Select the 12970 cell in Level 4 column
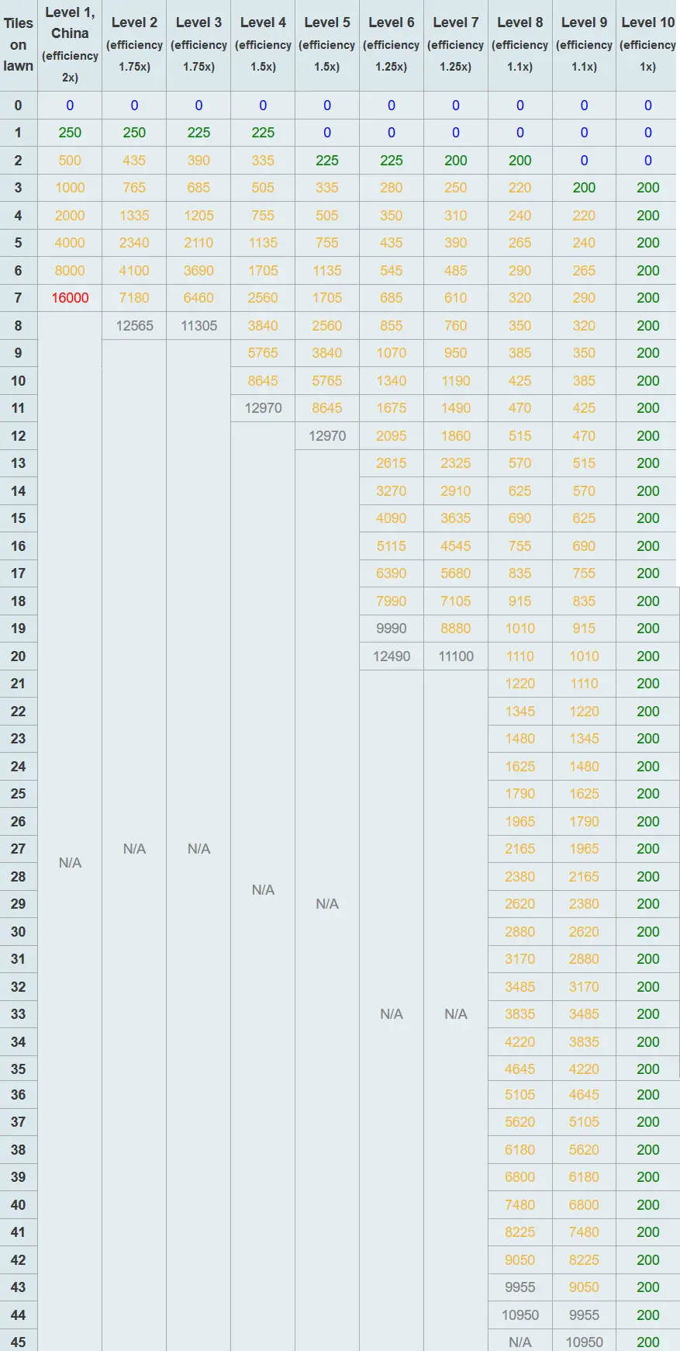The image size is (680, 1351). pyautogui.click(x=263, y=408)
